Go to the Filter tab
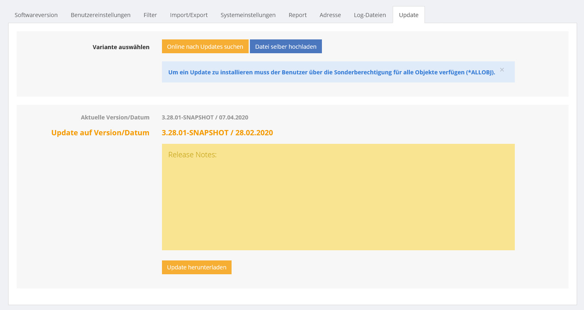This screenshot has width=584, height=310. (x=150, y=15)
